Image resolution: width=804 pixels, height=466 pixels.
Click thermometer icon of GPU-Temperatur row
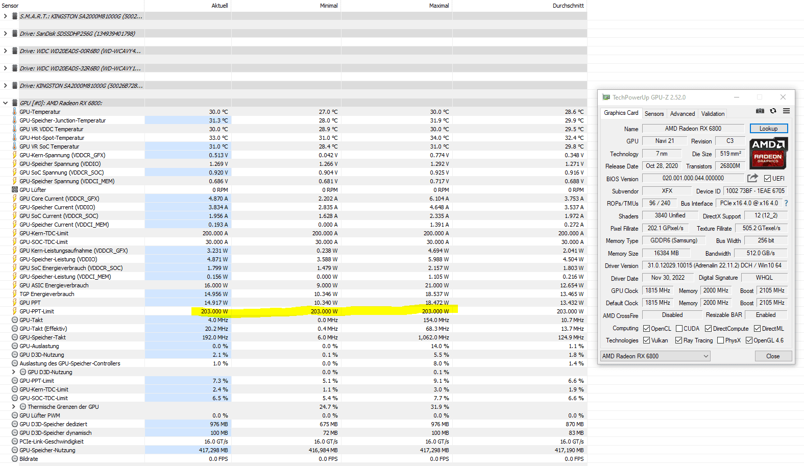(15, 112)
